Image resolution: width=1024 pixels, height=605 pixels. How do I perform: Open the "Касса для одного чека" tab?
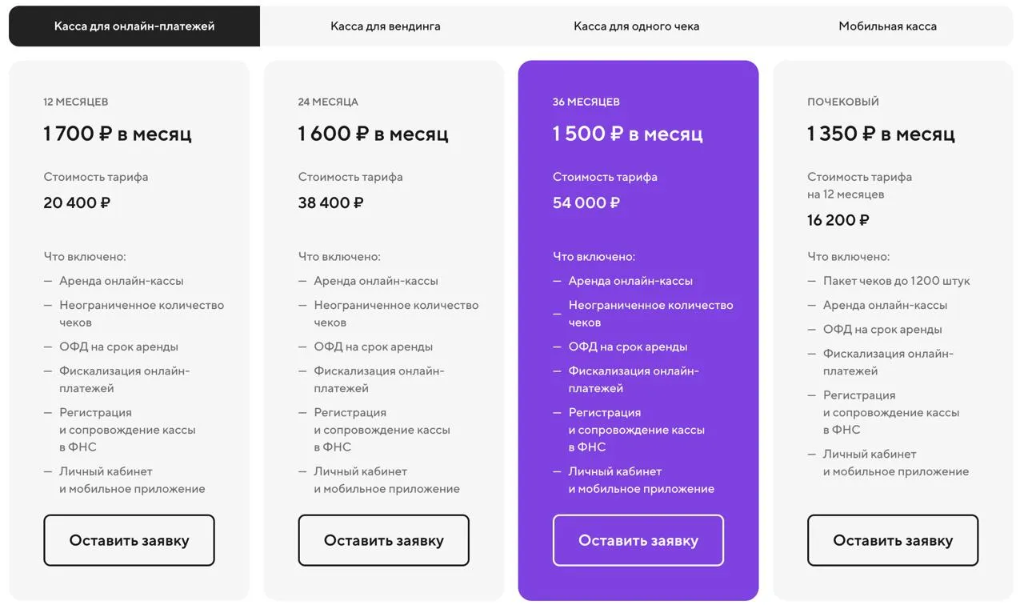636,26
